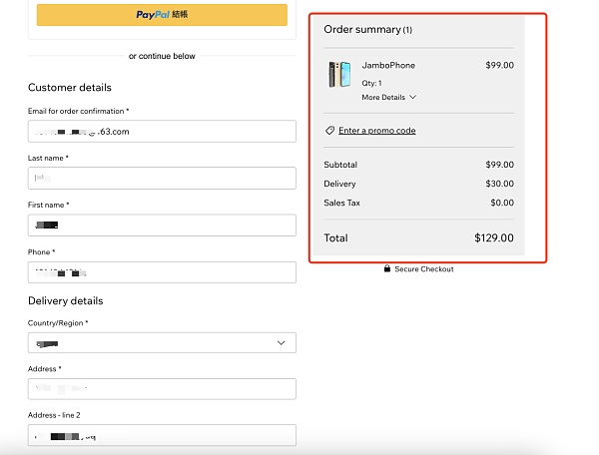599x455 pixels.
Task: Select the First name input box
Action: click(162, 226)
